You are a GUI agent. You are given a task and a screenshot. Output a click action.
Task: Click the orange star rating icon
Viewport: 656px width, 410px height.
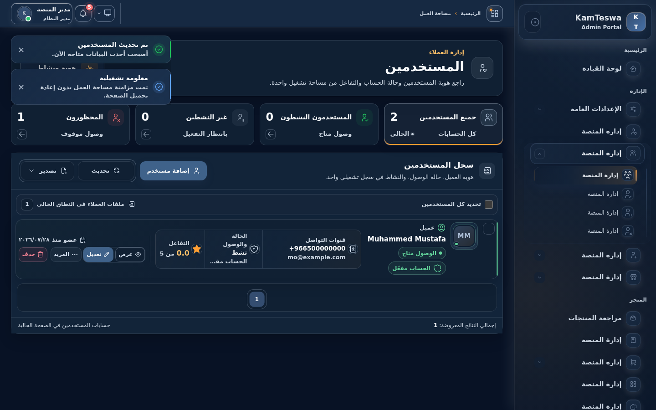point(197,249)
